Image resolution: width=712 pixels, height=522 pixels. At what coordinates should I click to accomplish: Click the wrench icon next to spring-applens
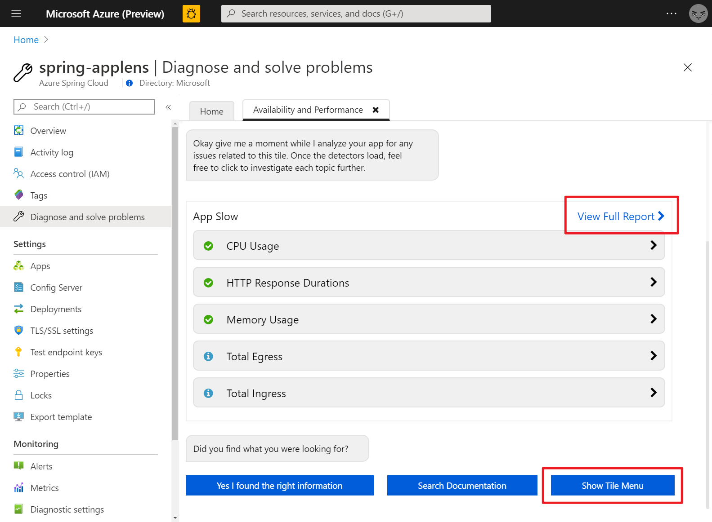[23, 72]
